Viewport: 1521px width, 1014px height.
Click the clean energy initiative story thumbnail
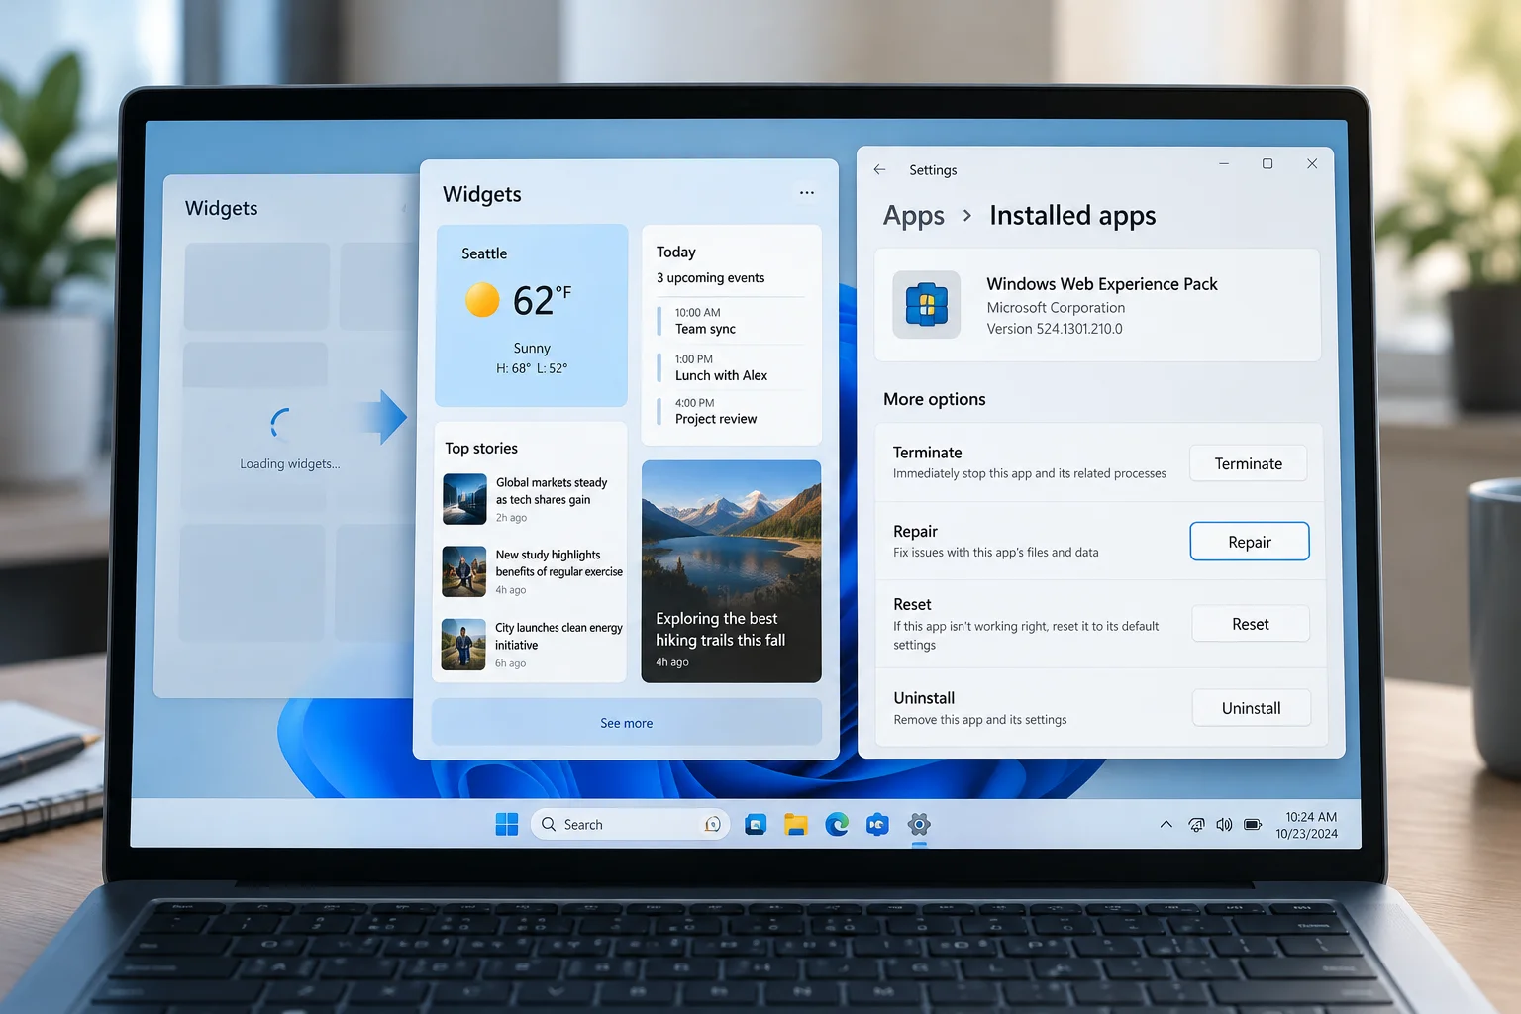tap(463, 645)
